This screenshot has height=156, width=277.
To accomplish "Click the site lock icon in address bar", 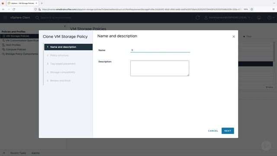I will coord(39,9).
